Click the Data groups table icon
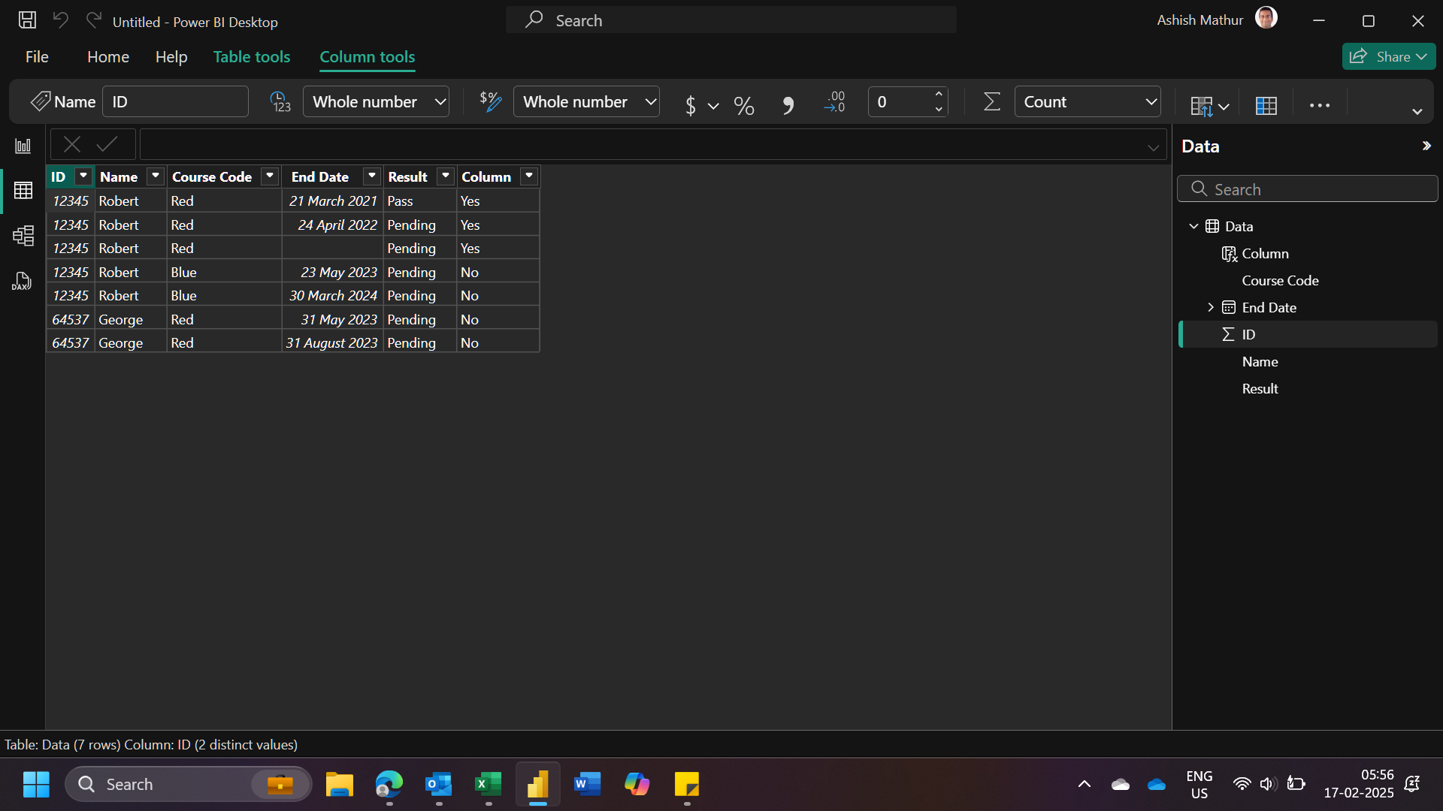This screenshot has height=811, width=1443. pyautogui.click(x=1266, y=106)
